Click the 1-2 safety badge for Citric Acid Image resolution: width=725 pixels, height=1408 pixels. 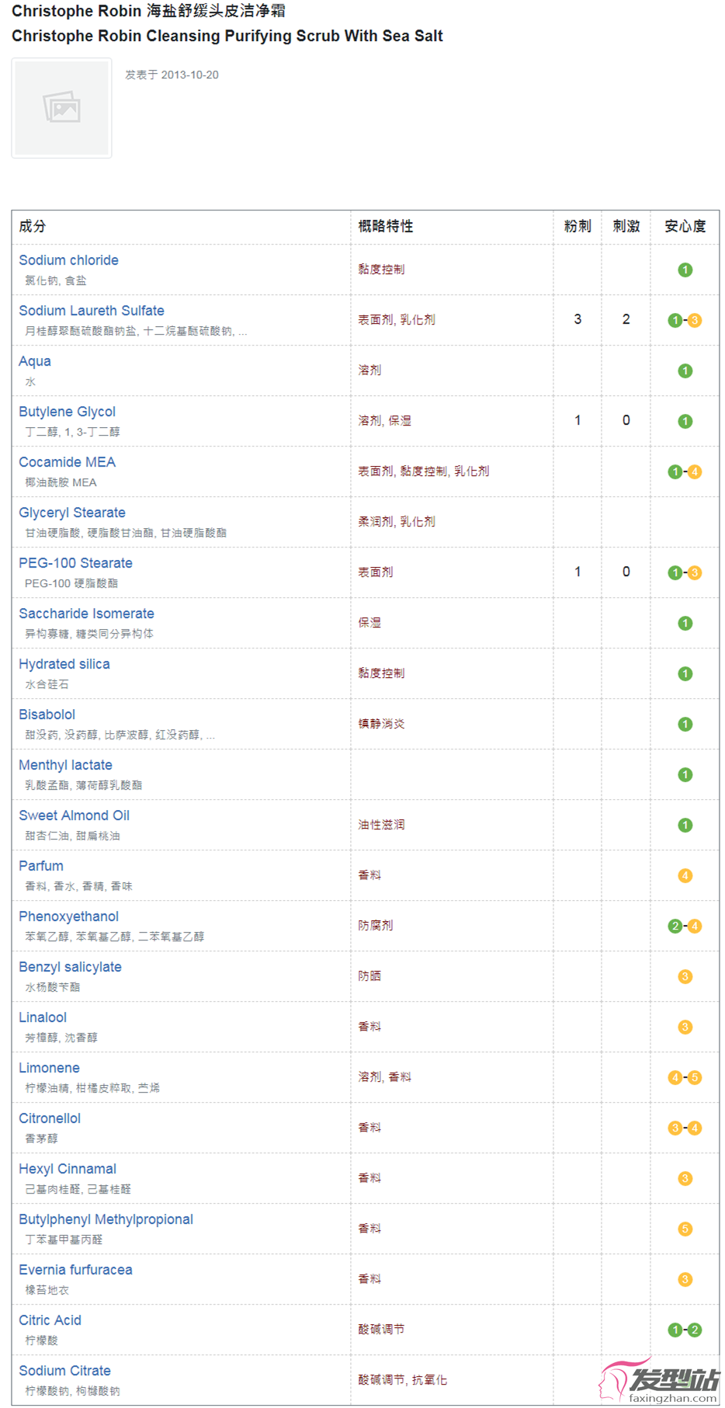(x=685, y=1330)
